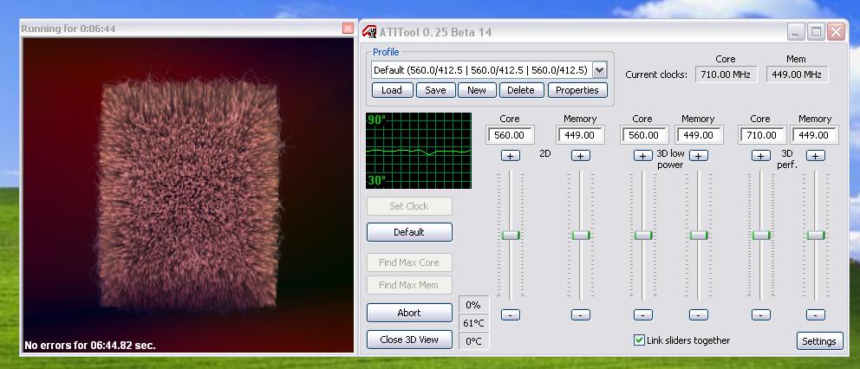Open profile Properties
This screenshot has height=369, width=860.
pos(577,90)
